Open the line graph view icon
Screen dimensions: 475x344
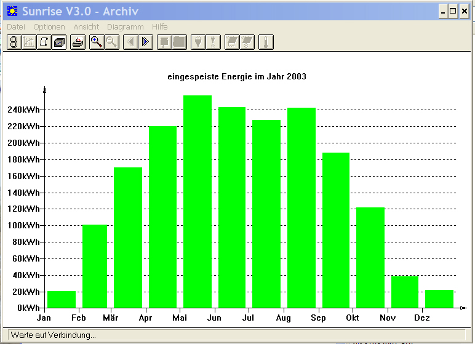pos(29,42)
